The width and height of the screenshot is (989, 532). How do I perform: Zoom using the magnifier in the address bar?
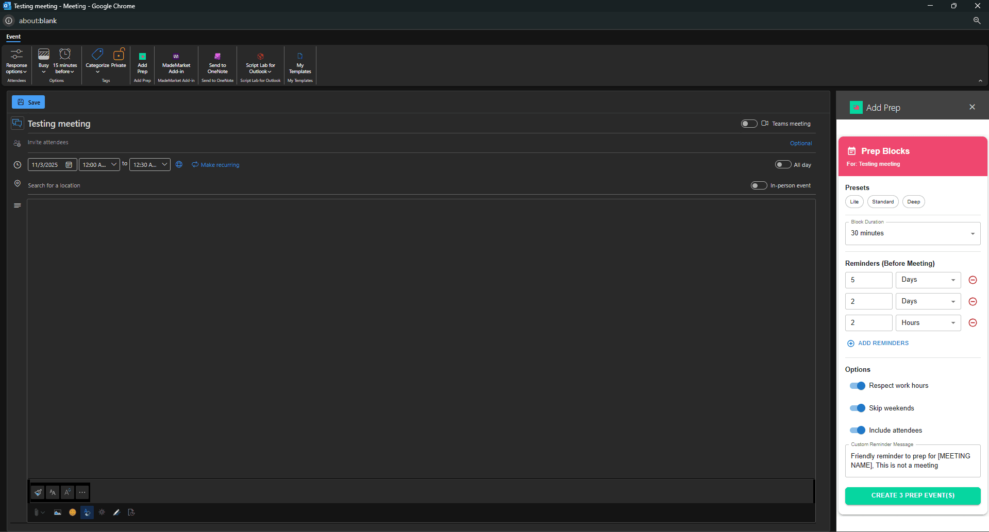point(977,21)
